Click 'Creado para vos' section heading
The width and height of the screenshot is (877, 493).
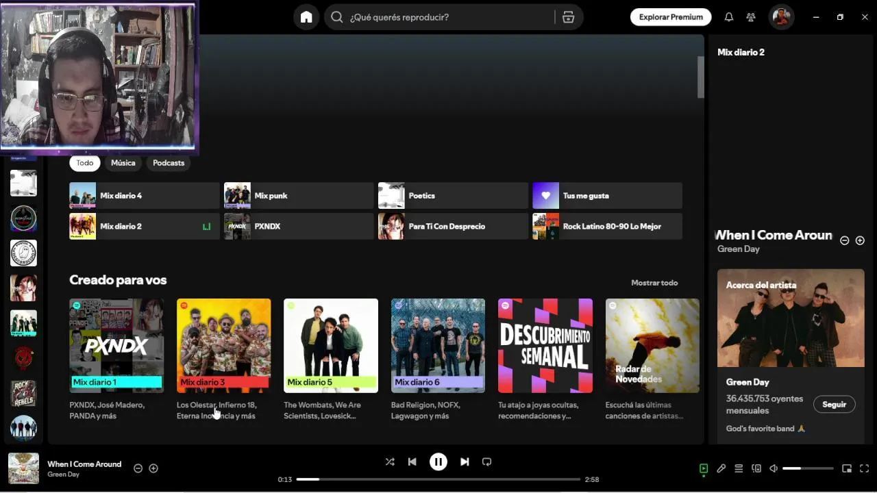(118, 280)
